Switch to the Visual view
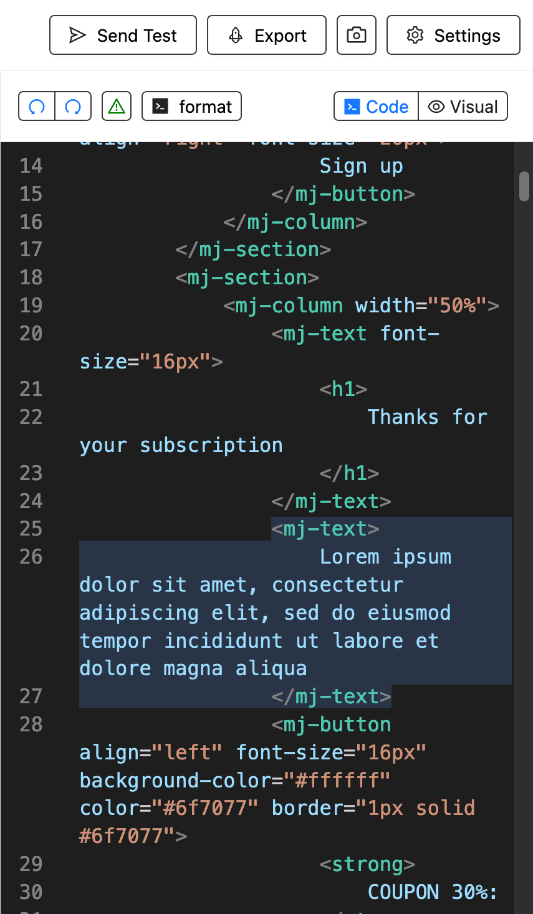 point(463,107)
